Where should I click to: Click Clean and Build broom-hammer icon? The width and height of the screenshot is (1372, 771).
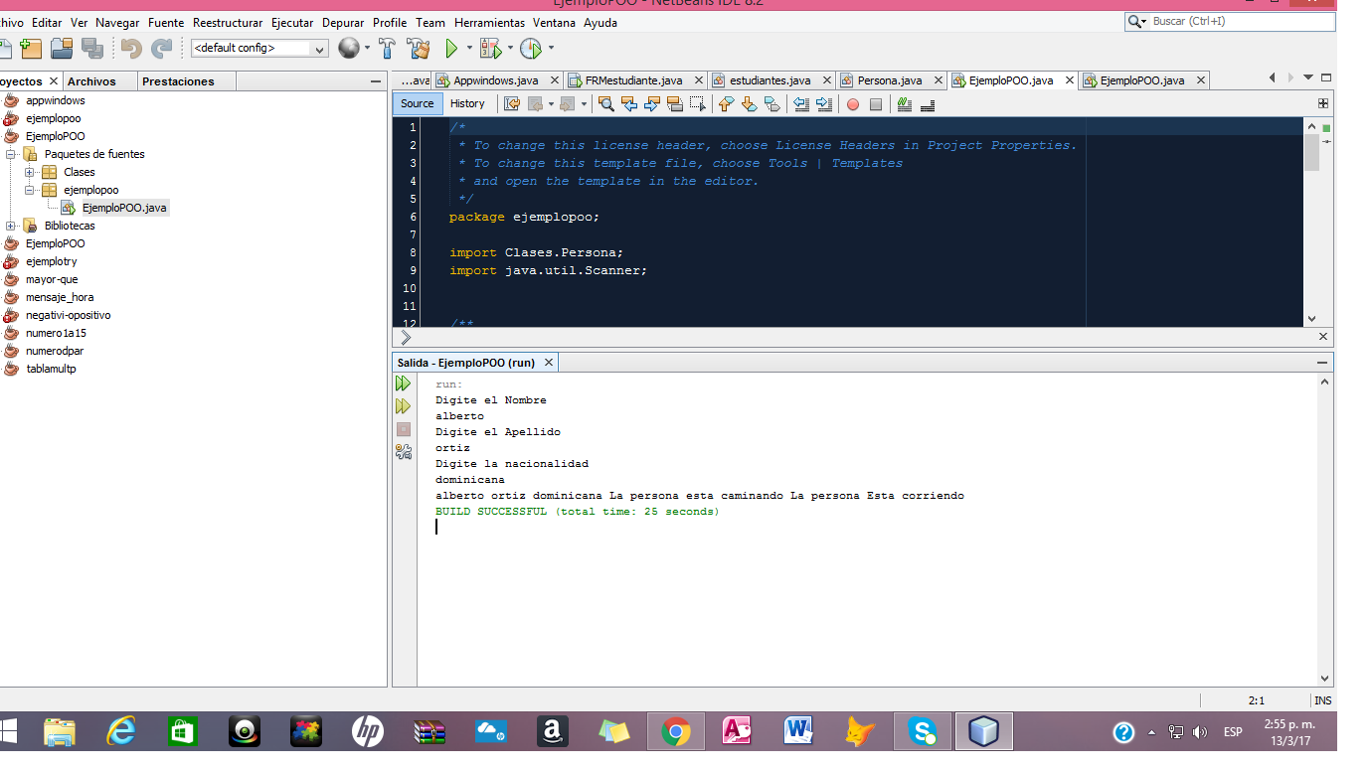tap(419, 48)
